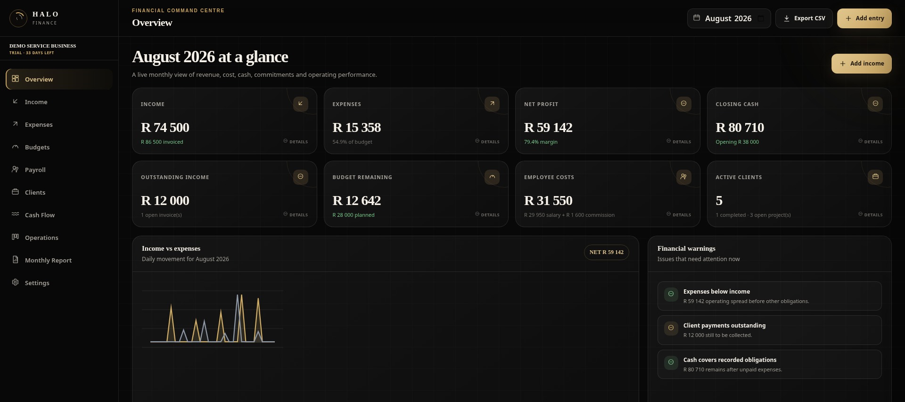Open the Overview page in sidebar
Viewport: 905px width, 402px height.
point(59,79)
